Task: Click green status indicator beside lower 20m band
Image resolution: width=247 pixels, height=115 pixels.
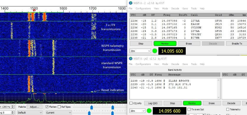Action: (x=149, y=111)
